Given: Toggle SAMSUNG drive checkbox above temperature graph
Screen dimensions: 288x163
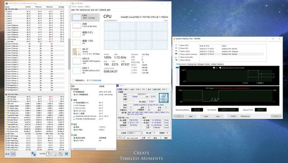Looking at the screenshot, I should (220, 68).
